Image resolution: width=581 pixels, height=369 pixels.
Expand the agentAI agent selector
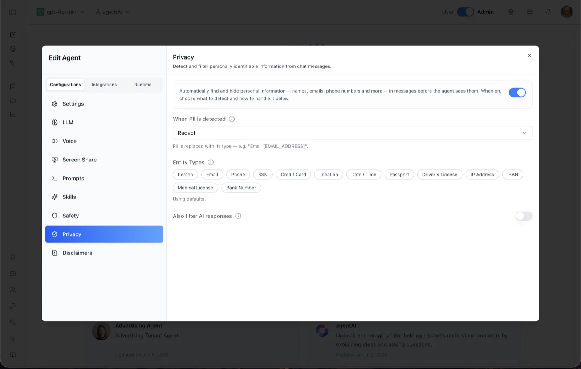[x=112, y=12]
